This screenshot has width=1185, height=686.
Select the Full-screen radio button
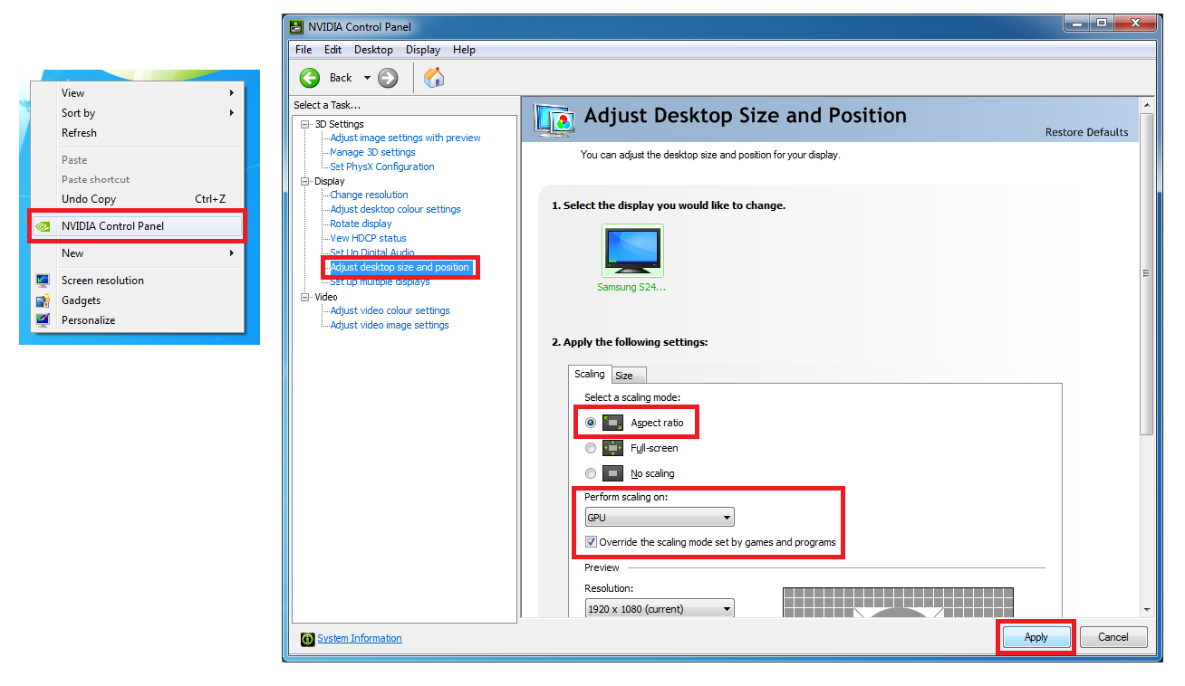tap(591, 448)
